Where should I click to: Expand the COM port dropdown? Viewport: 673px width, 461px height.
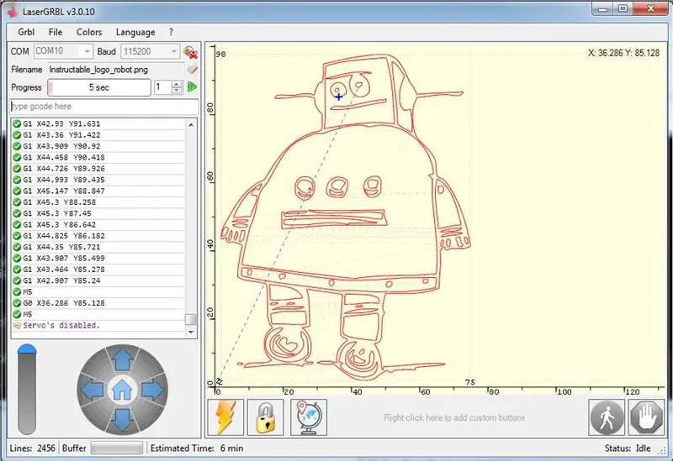click(87, 51)
